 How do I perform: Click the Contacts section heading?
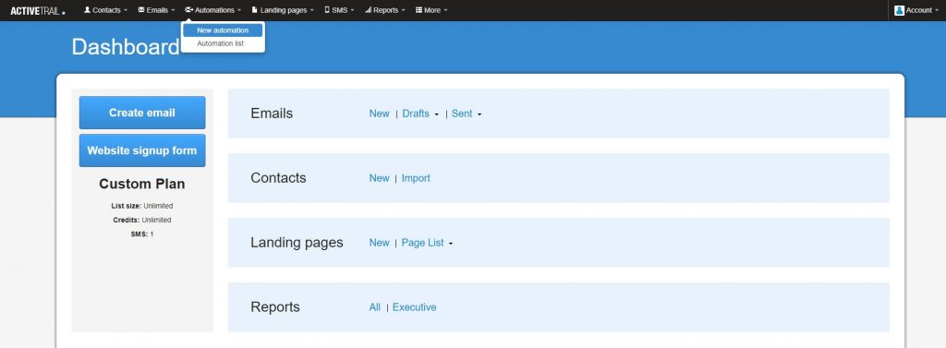pos(278,178)
